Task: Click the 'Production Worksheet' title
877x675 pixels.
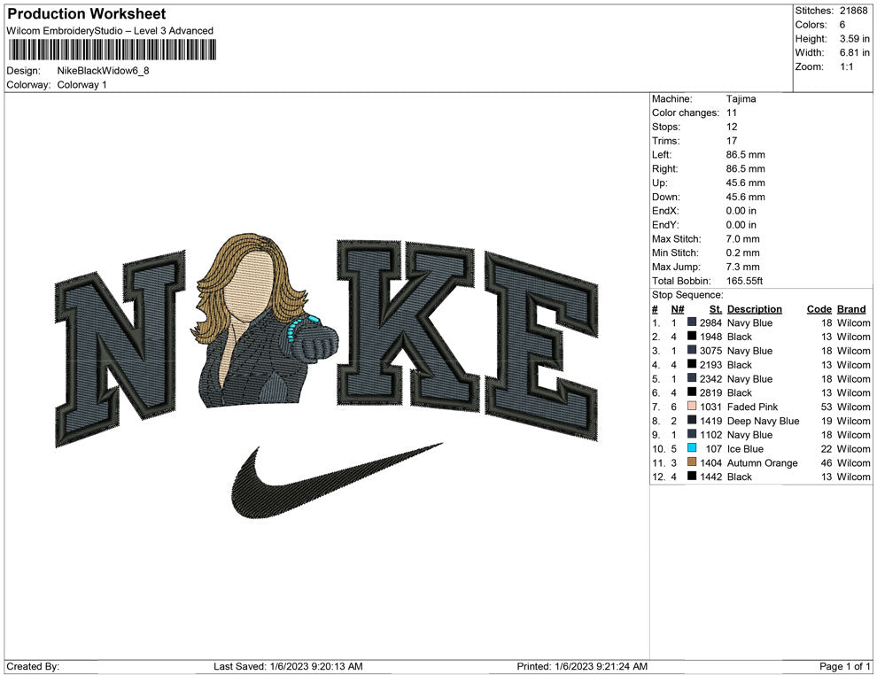Action: pos(87,13)
